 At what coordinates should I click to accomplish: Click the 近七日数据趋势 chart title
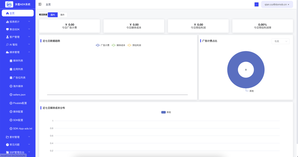tap(51, 41)
